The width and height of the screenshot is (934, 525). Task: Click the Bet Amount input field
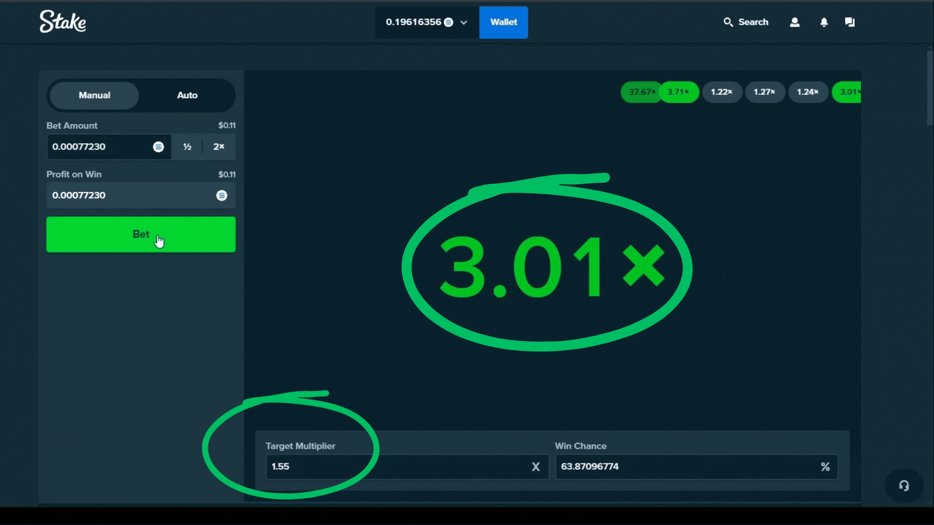[108, 147]
